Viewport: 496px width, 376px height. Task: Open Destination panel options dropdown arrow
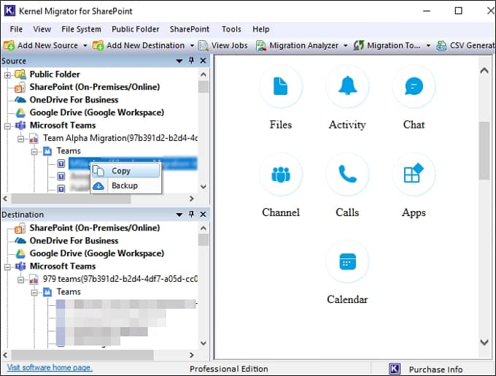coord(179,215)
